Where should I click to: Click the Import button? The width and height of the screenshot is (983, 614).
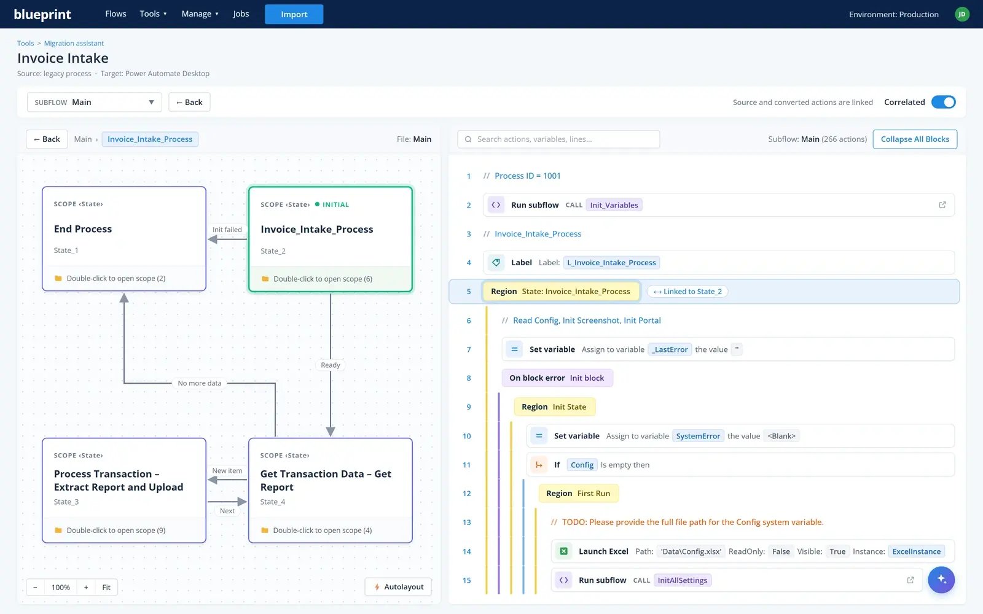coord(294,14)
